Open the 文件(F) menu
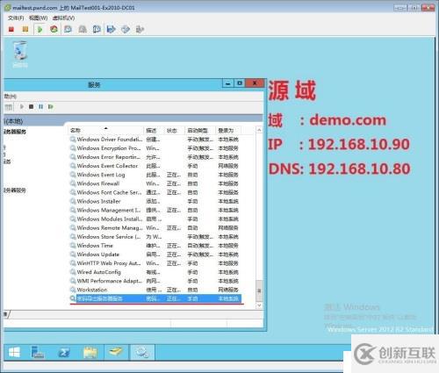Screen dimensions: 439x373 point(16,18)
